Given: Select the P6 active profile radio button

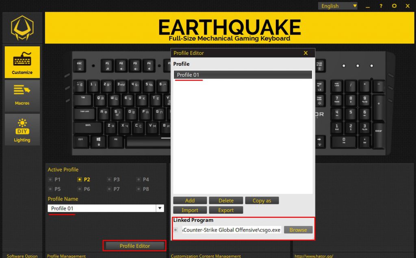Looking at the screenshot, I should pos(80,189).
